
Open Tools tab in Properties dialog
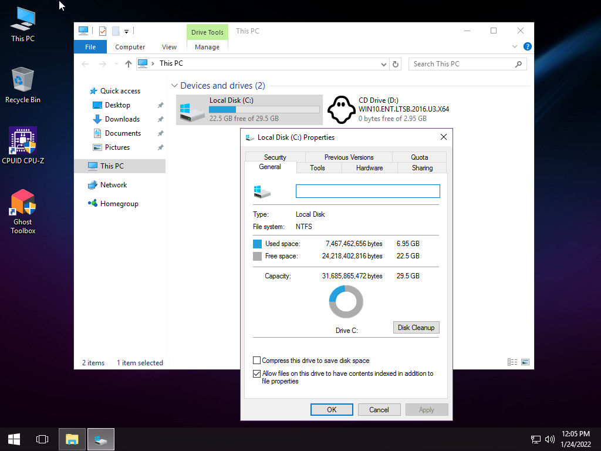(x=318, y=168)
